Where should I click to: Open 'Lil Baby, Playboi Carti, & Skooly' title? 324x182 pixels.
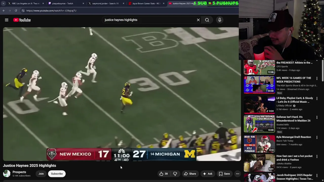tap(295, 100)
